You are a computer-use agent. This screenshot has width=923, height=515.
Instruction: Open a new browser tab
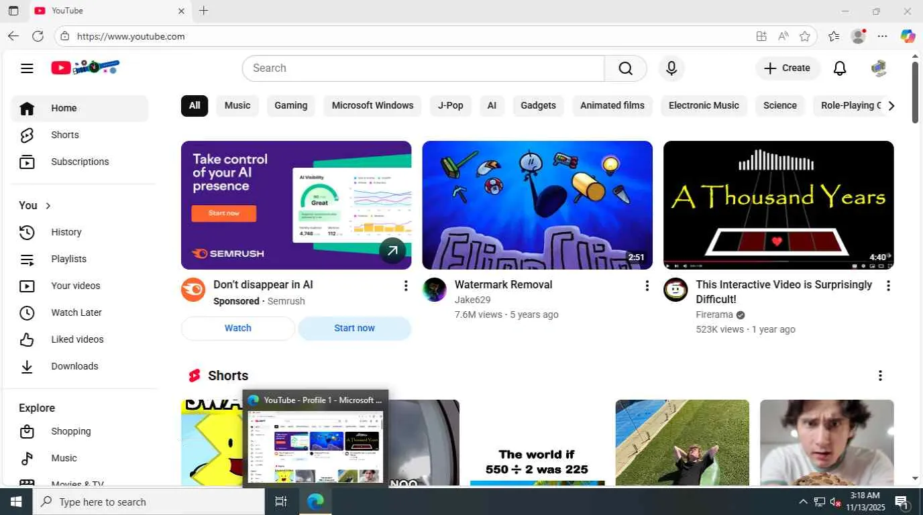pyautogui.click(x=204, y=11)
